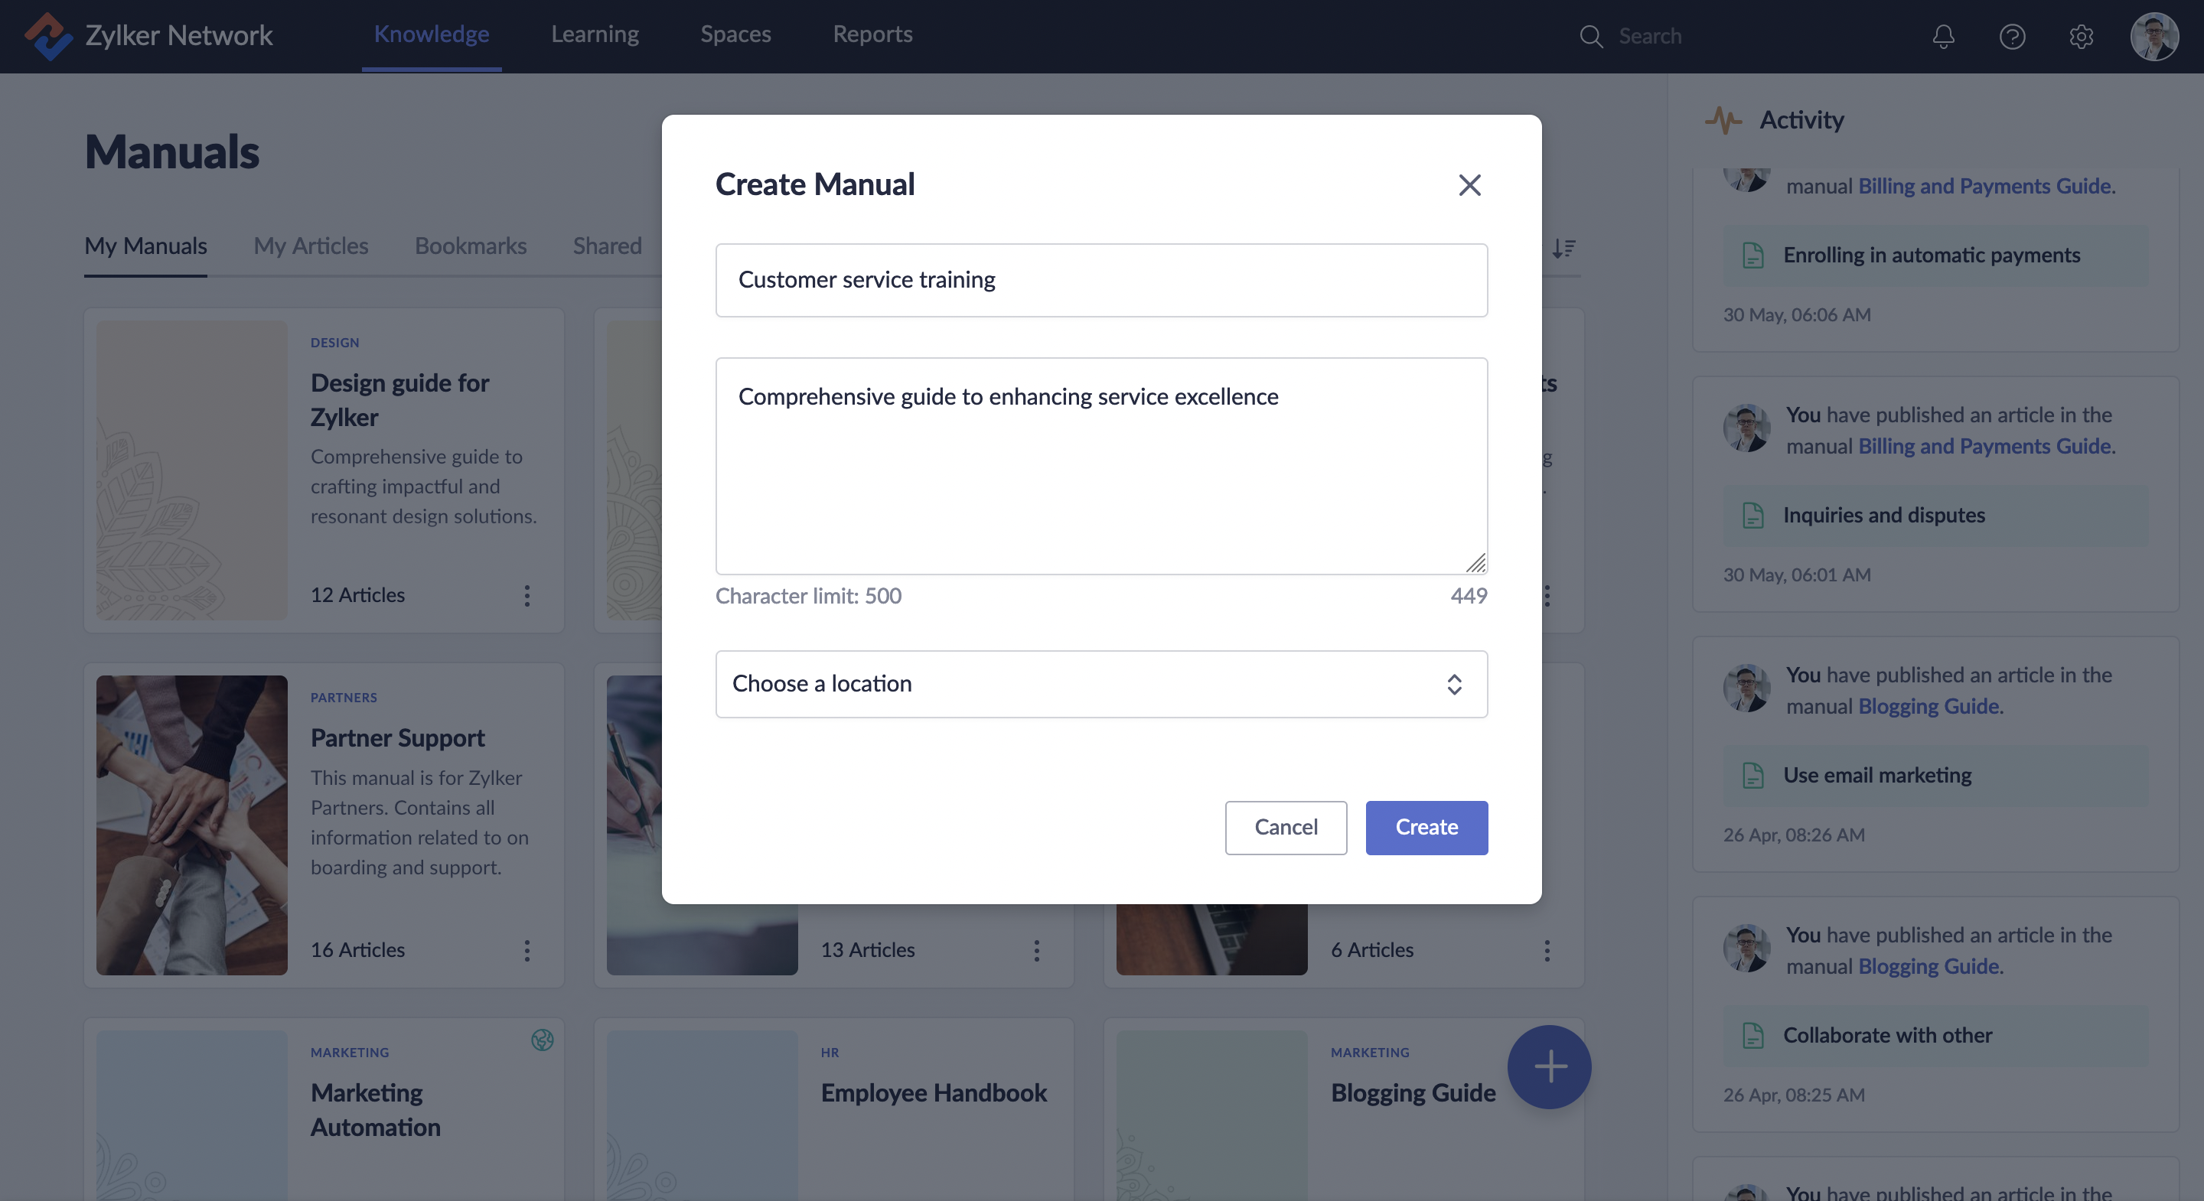Screen dimensions: 2204x1201
Task: Click document icon beside Use email marketing
Action: point(1752,775)
